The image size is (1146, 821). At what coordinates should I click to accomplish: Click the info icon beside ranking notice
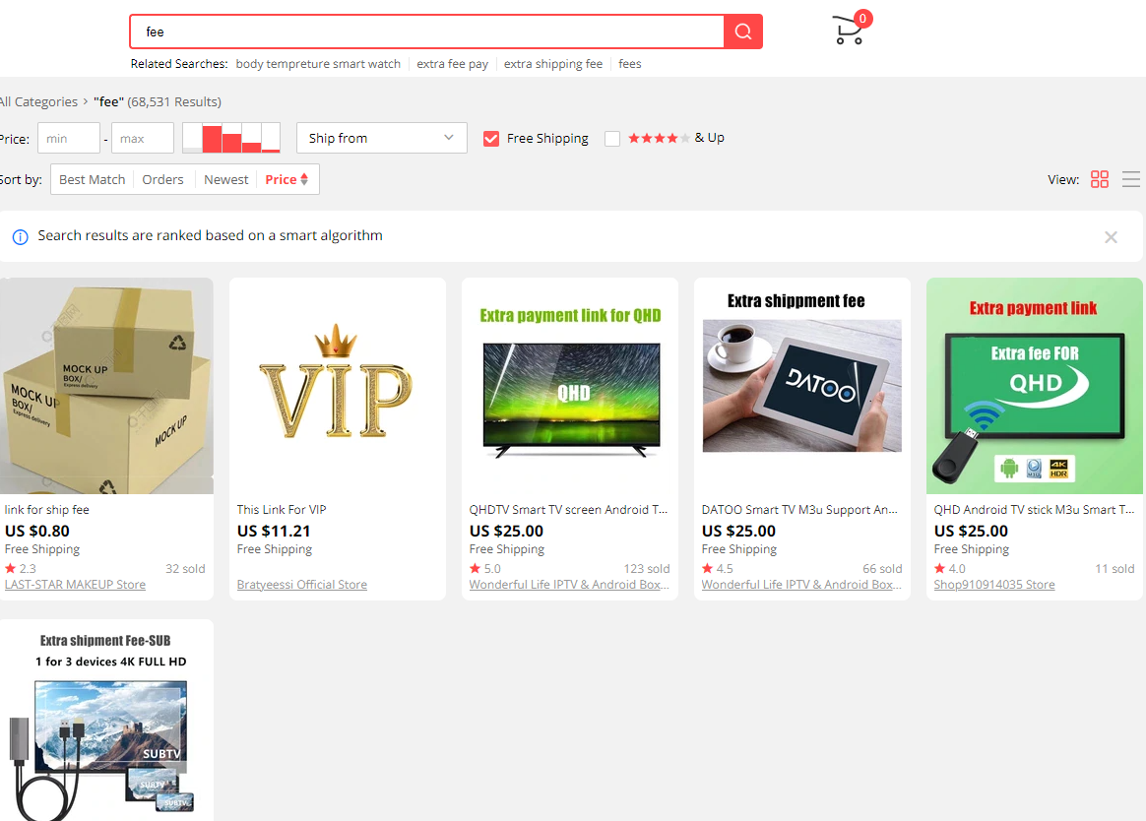21,237
